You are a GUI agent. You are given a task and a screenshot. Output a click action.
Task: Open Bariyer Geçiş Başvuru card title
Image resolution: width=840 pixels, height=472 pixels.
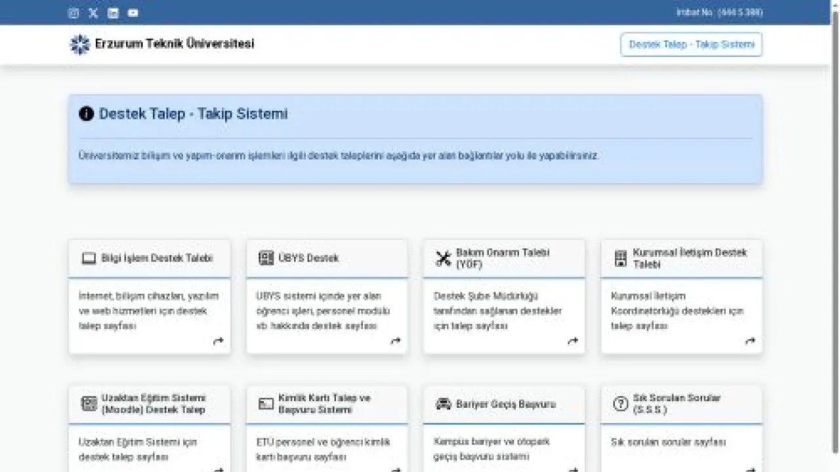coord(506,404)
